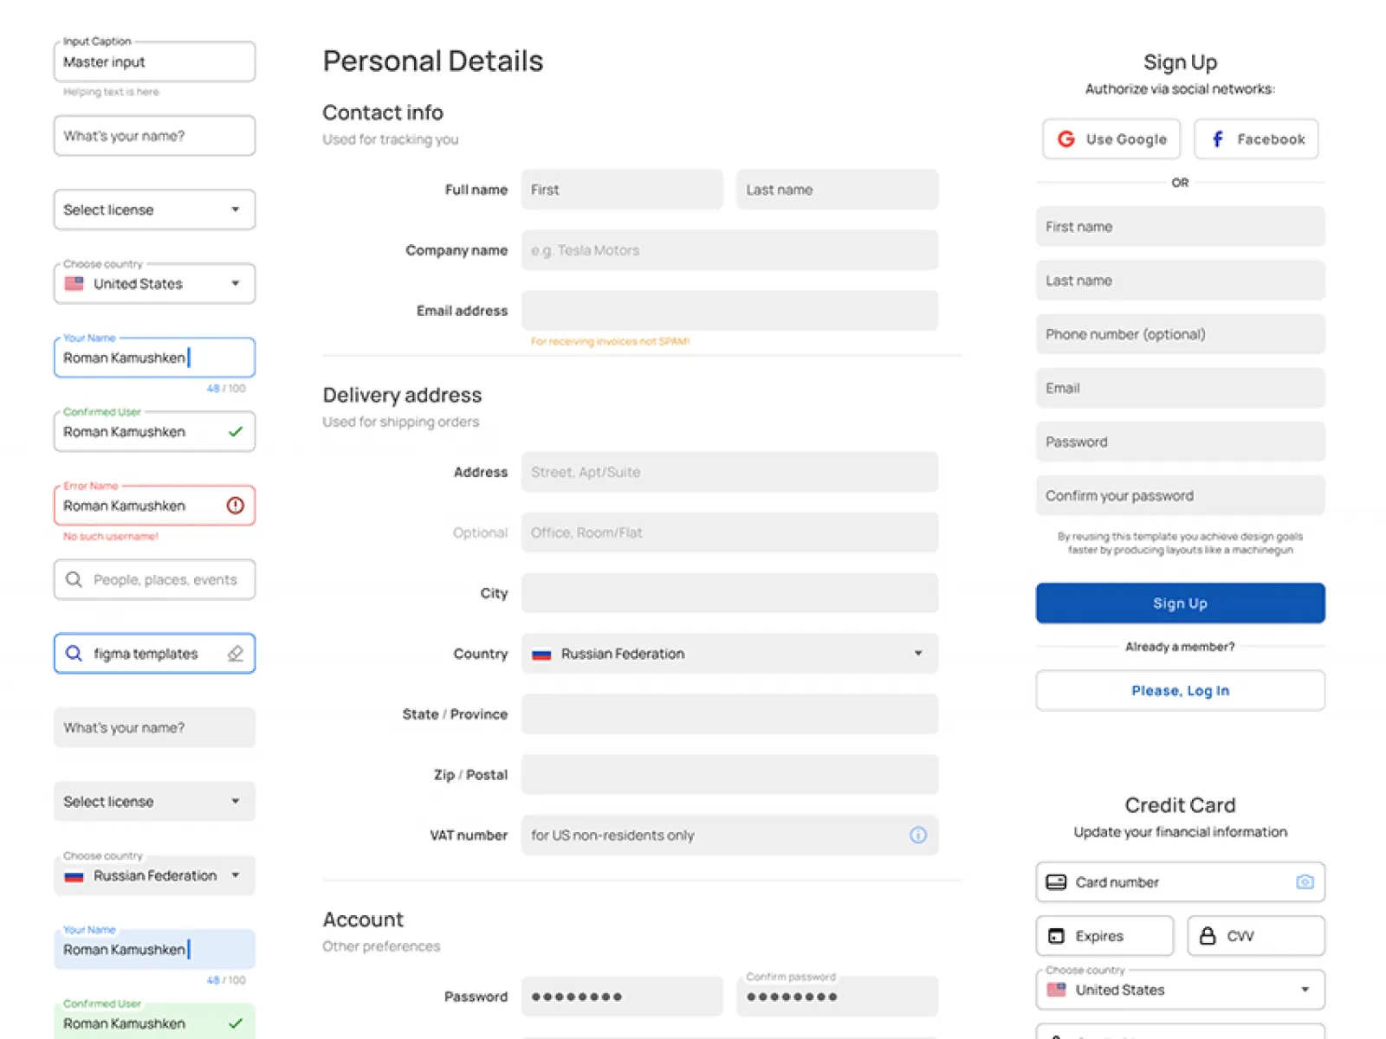
Task: Expand the United States country selector
Action: click(x=235, y=283)
